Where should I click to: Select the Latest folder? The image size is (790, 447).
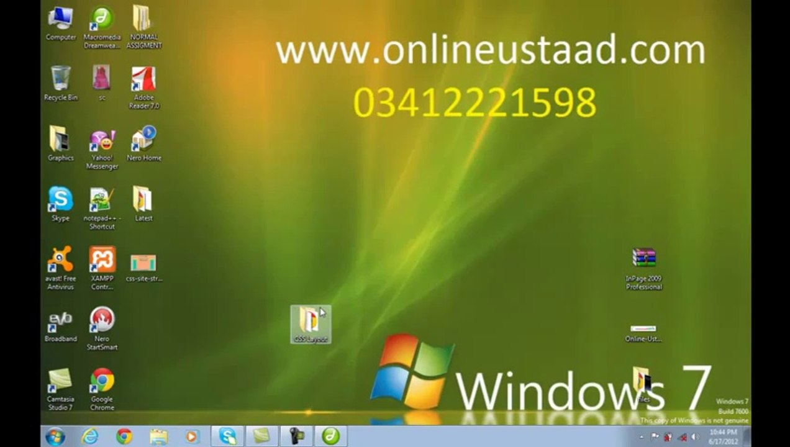144,204
